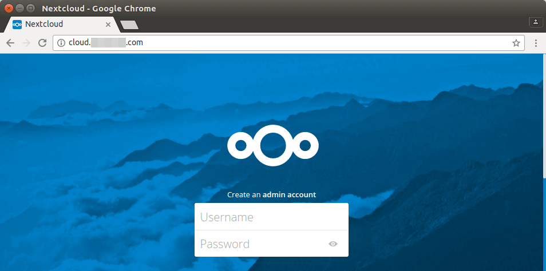The height and width of the screenshot is (271, 546).
Task: Click the browser forward arrow
Action: point(26,43)
